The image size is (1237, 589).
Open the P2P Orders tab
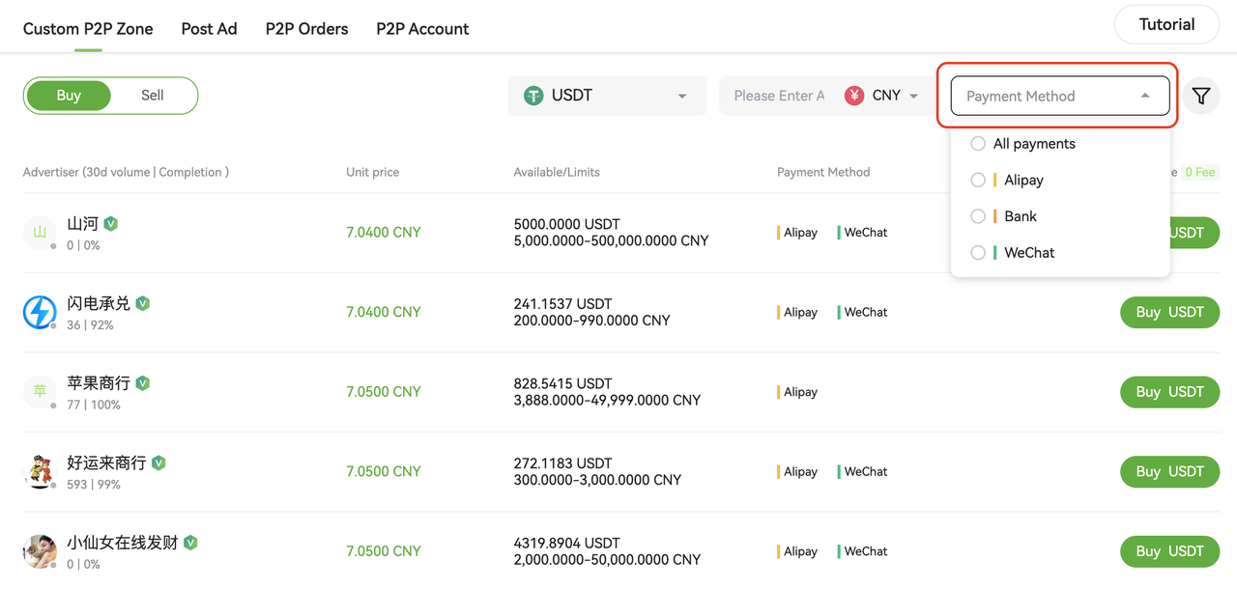click(306, 29)
